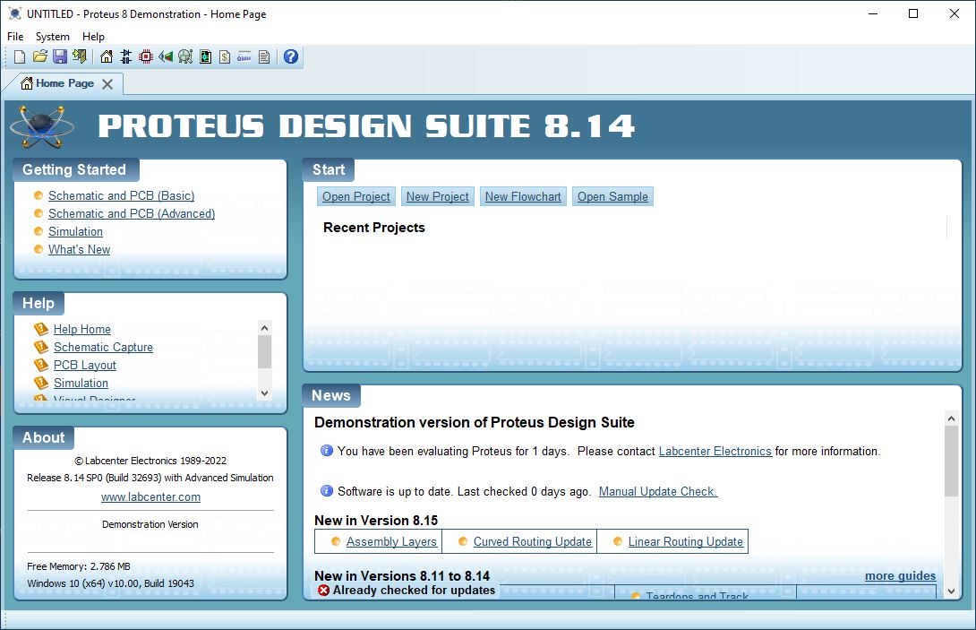Open the Gerber Viewer toolbar icon

pos(185,57)
